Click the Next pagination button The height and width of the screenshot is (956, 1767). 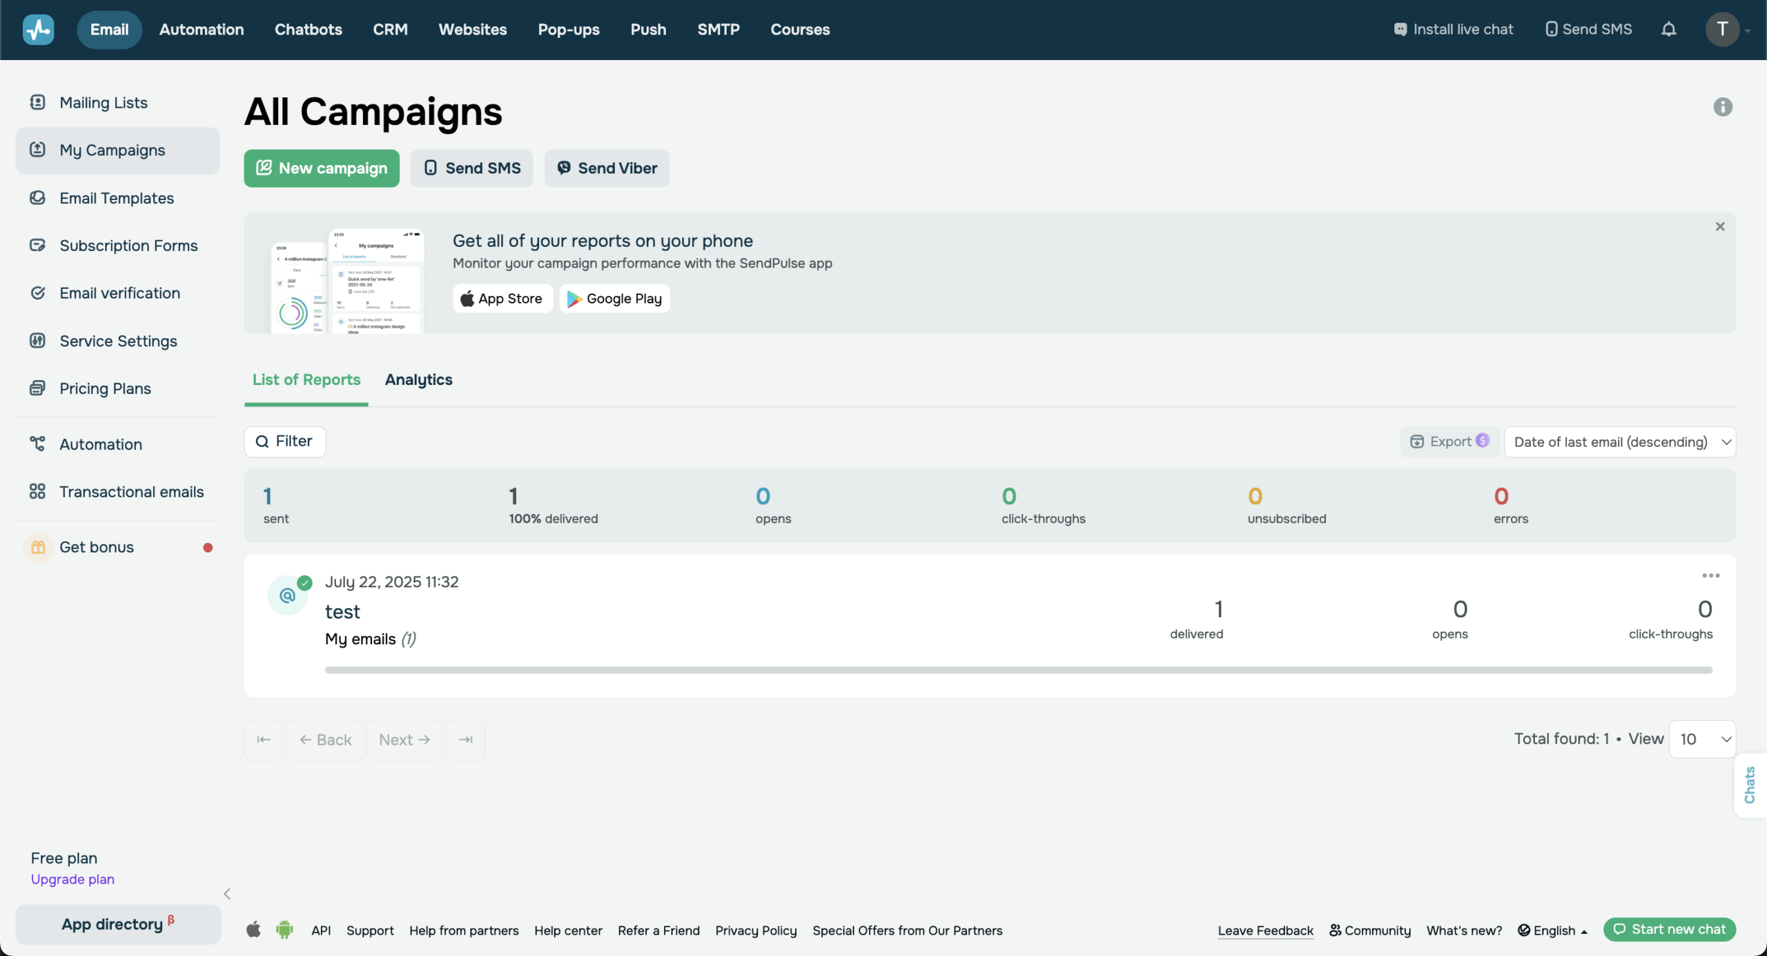(x=404, y=739)
